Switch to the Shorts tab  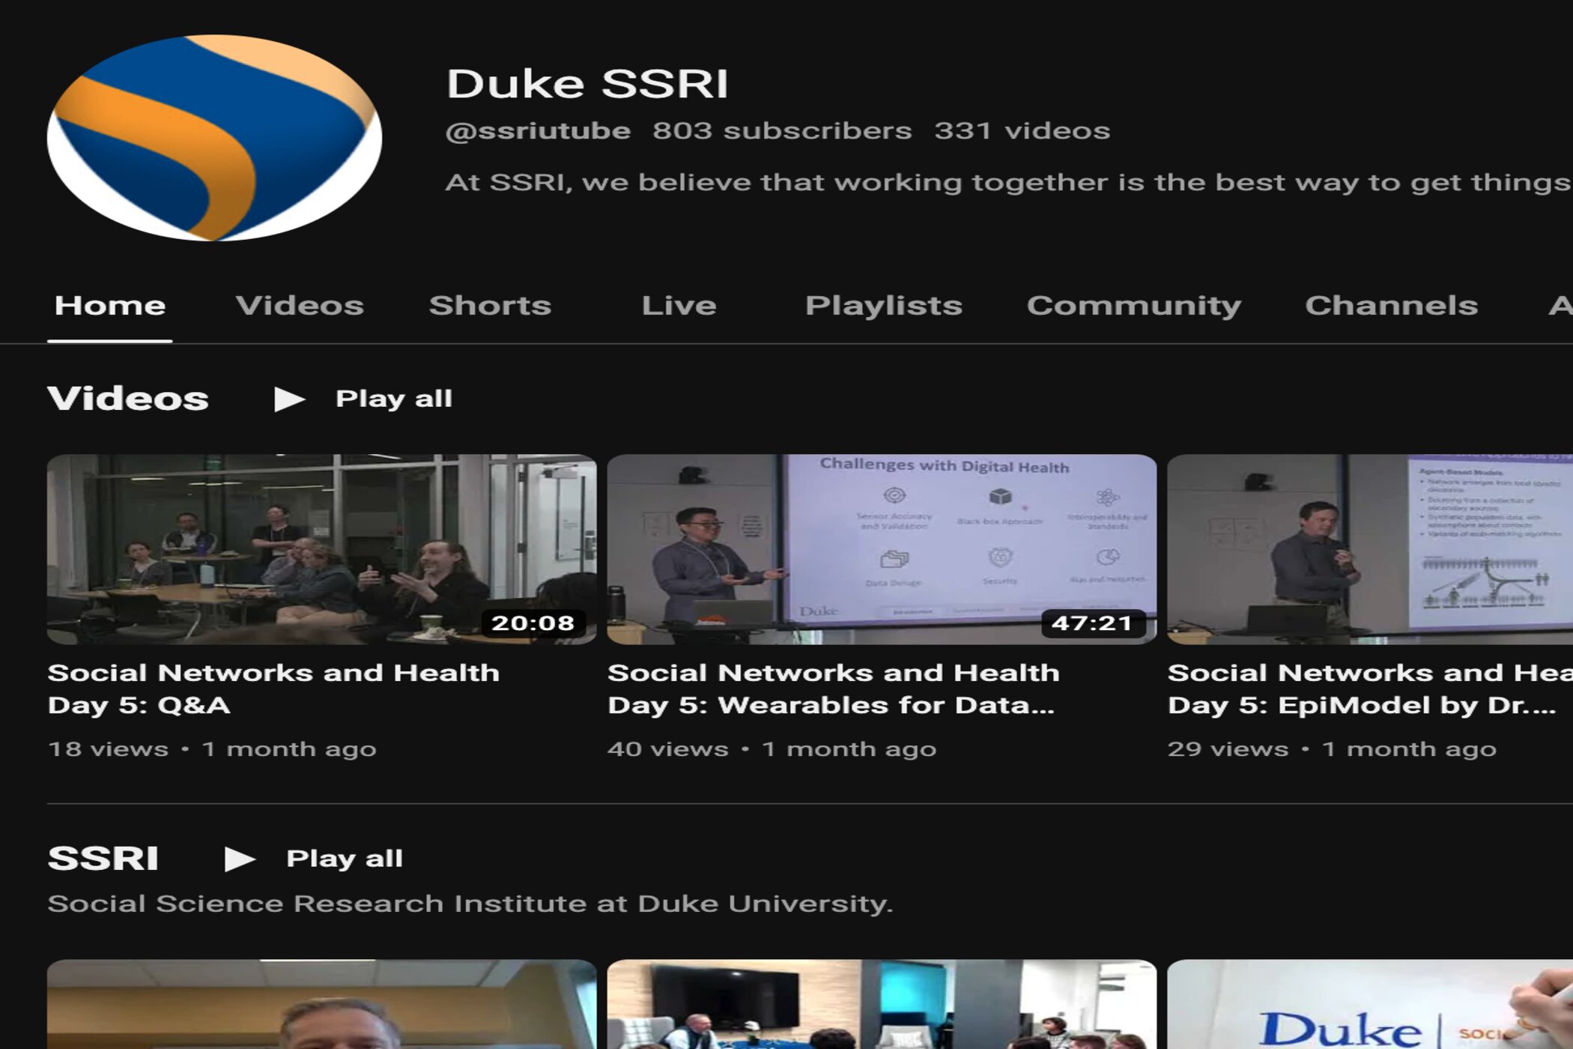point(490,306)
